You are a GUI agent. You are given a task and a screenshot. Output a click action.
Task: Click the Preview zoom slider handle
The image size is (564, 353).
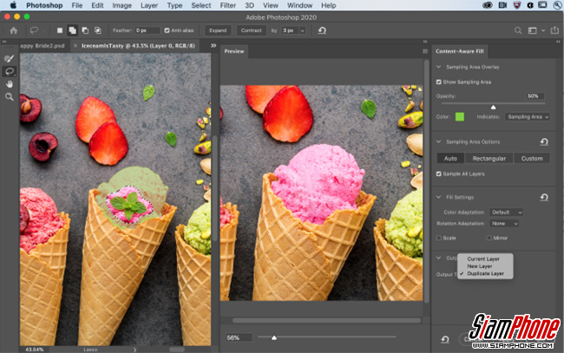(x=274, y=337)
